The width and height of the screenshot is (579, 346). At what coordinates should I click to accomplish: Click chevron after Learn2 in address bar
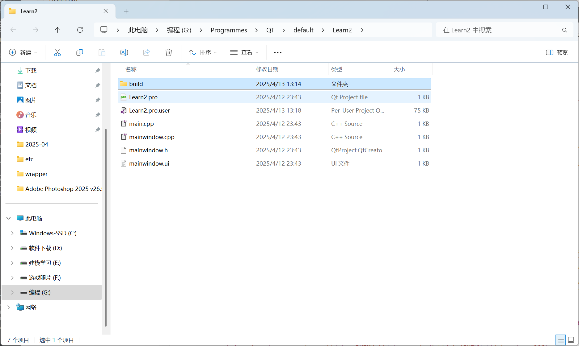pyautogui.click(x=362, y=30)
